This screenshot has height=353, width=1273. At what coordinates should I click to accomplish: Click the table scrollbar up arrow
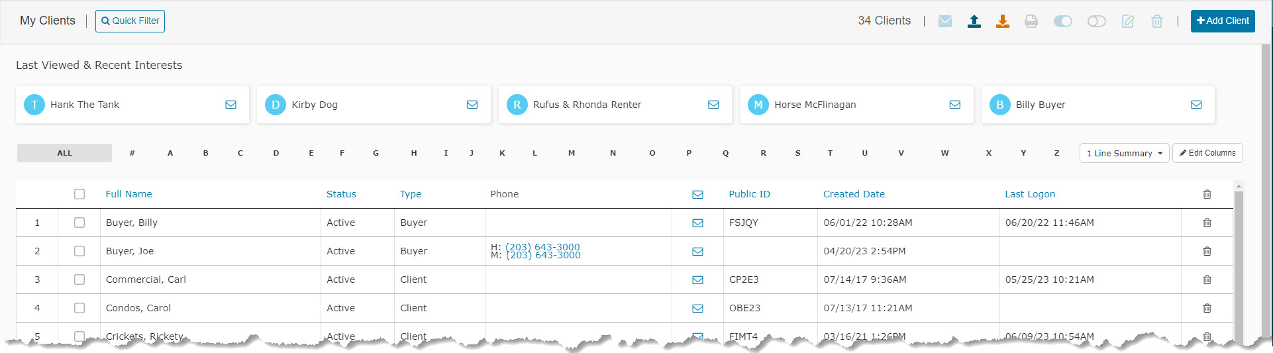(1239, 185)
